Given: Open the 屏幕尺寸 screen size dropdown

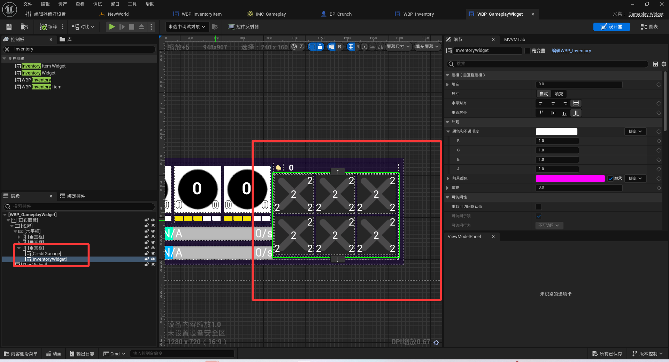Looking at the screenshot, I should click(398, 47).
